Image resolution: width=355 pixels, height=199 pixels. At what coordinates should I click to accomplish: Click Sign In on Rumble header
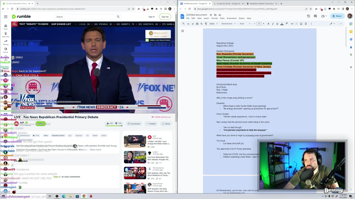151,17
